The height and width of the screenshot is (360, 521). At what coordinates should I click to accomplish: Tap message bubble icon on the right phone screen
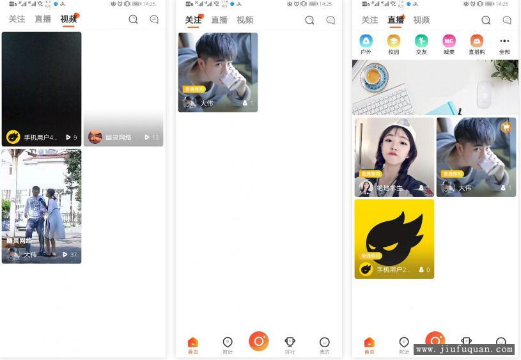(507, 20)
